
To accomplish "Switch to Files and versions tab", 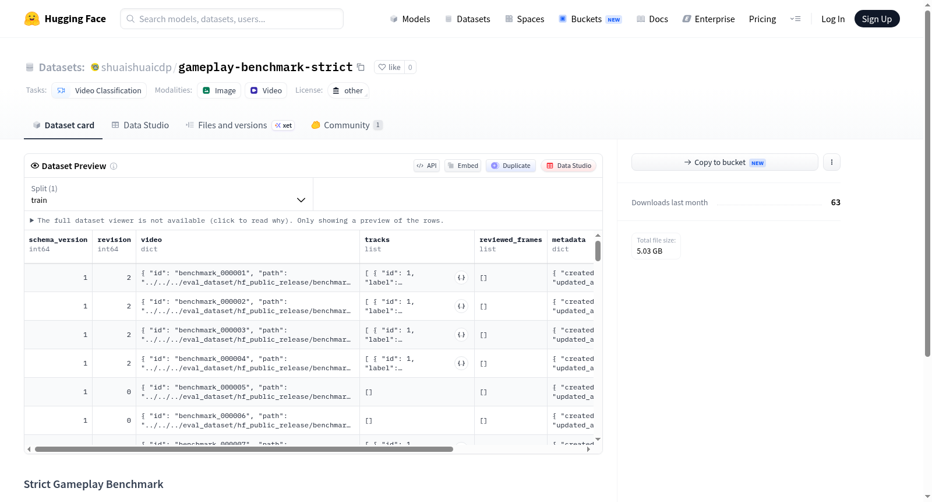I will [240, 125].
